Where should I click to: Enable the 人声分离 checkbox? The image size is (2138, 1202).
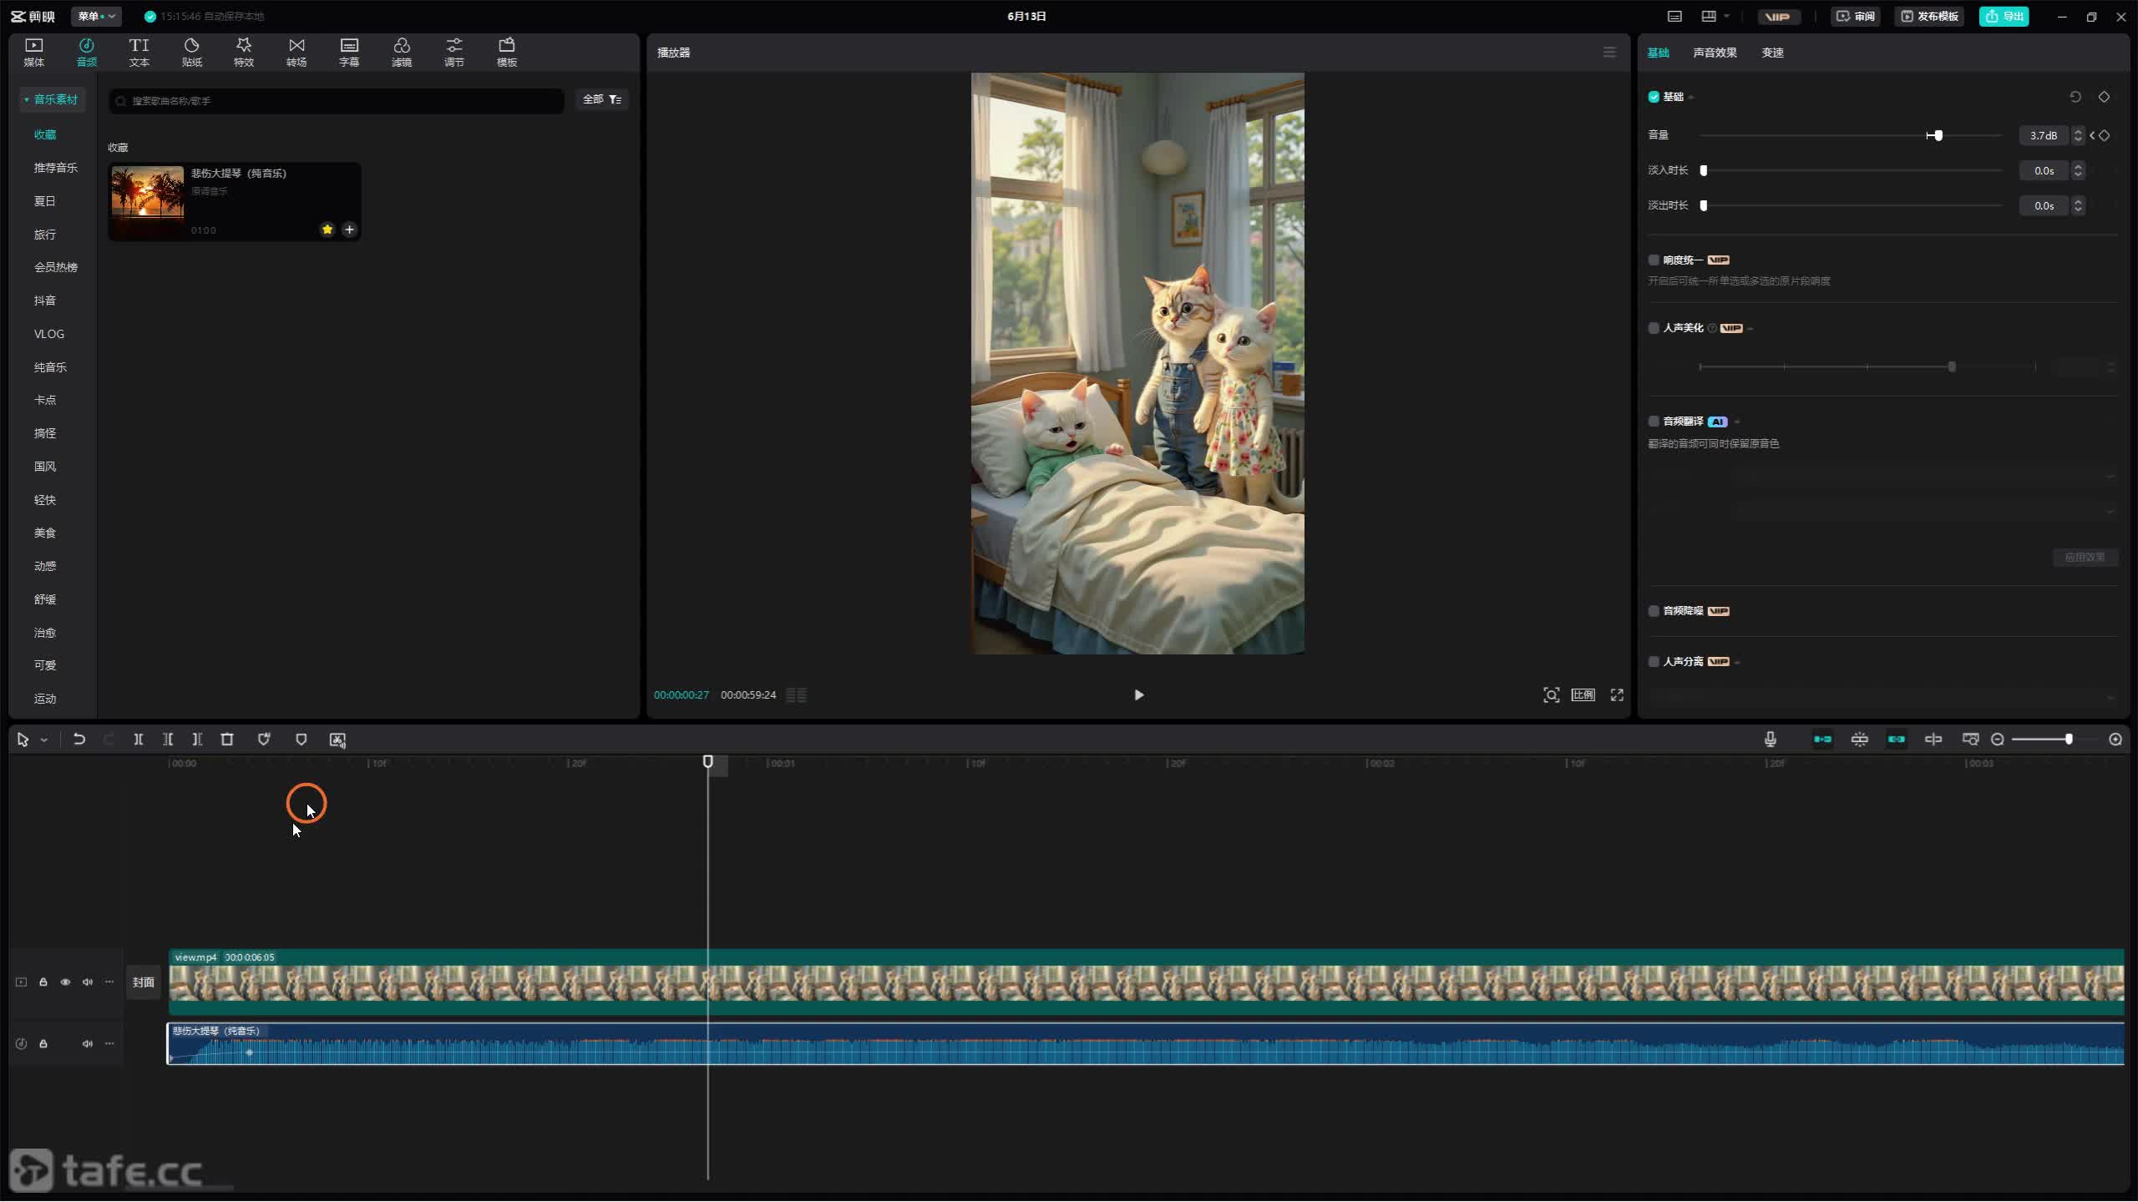click(x=1654, y=661)
